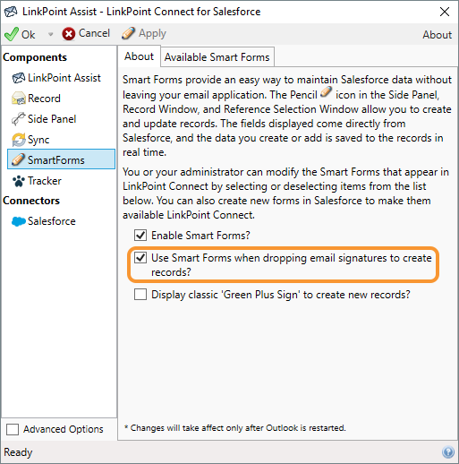
Task: Close the LinkPoint Assist window
Action: 445,12
